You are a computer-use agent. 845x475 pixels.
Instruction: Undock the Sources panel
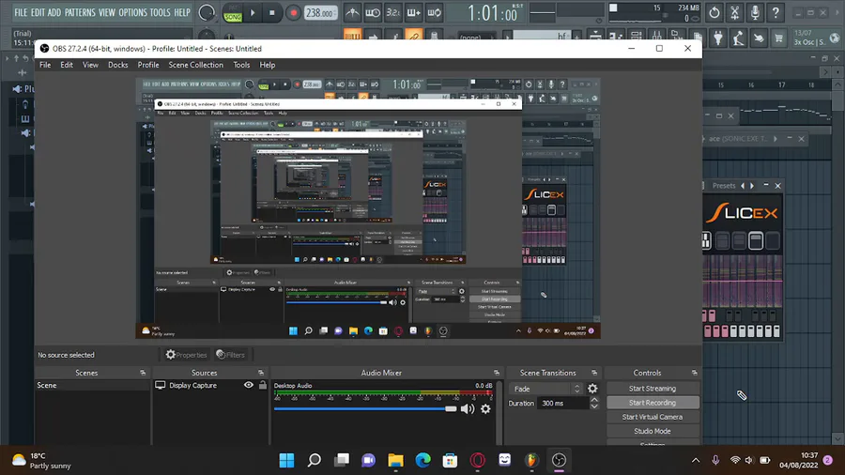click(261, 373)
